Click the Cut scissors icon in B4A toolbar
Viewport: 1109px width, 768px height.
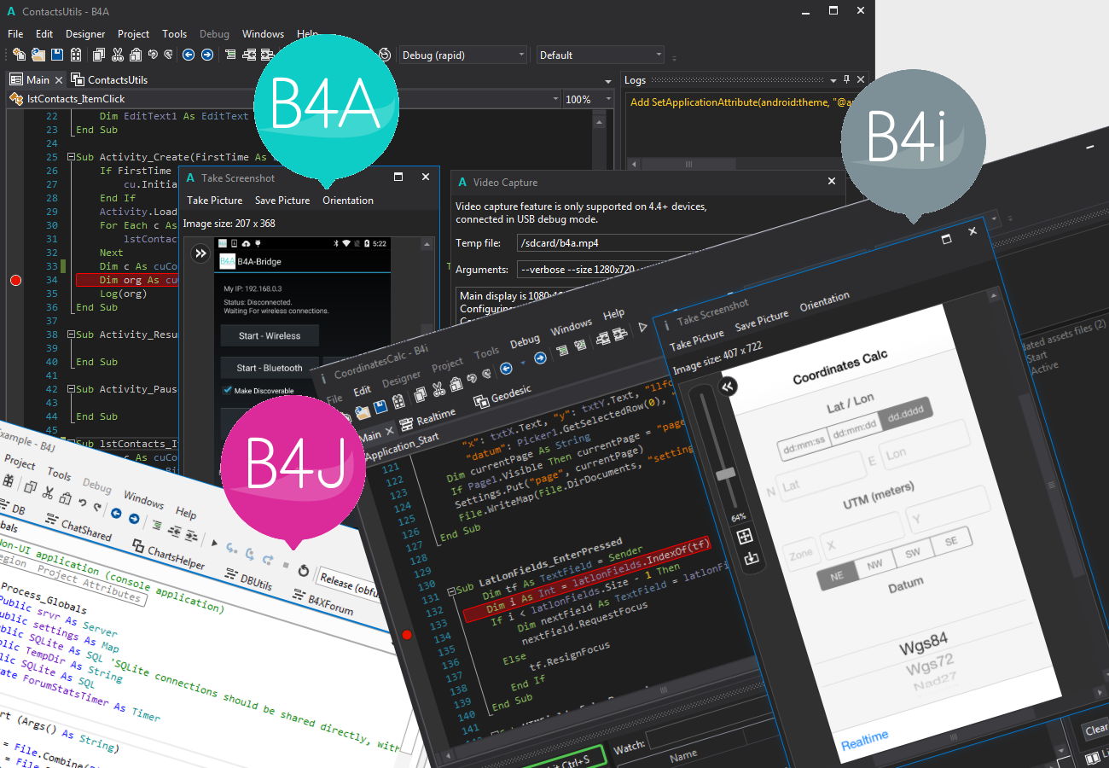[x=117, y=55]
